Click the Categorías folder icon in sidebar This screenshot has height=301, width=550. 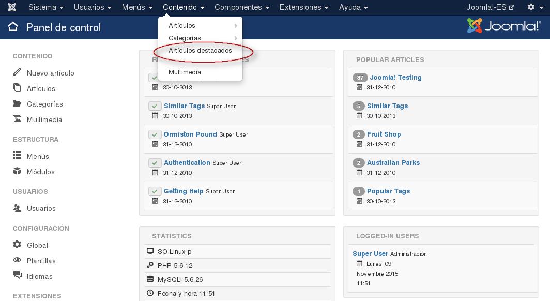pos(17,103)
